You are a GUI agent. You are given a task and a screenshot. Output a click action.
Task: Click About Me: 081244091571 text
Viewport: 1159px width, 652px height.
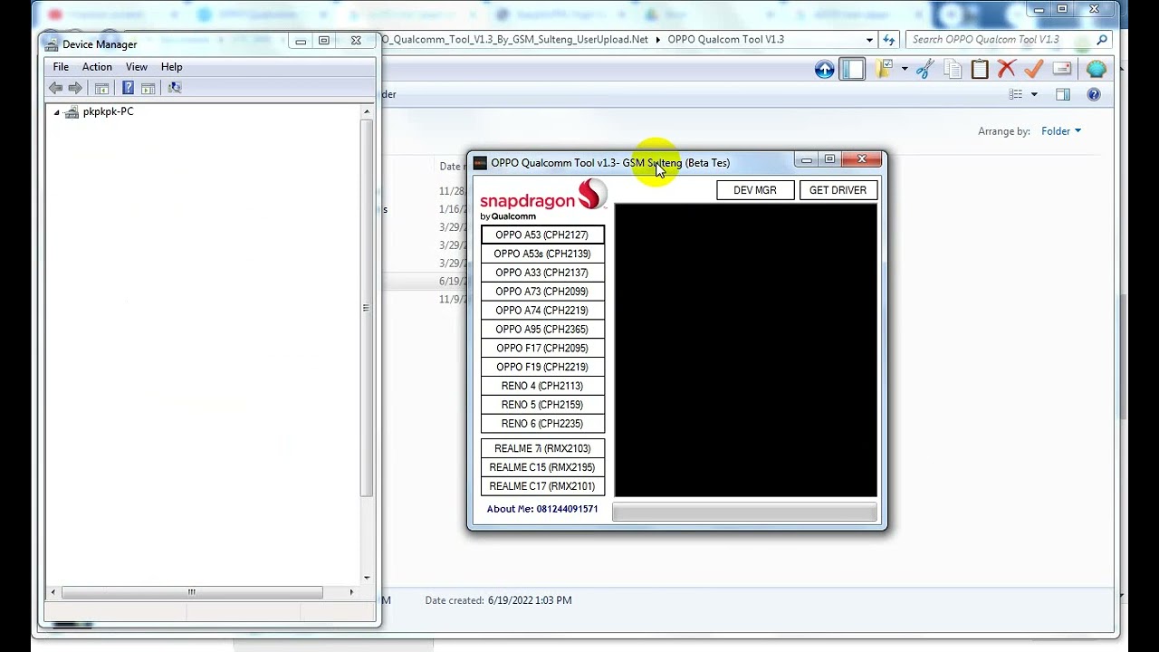coord(542,509)
